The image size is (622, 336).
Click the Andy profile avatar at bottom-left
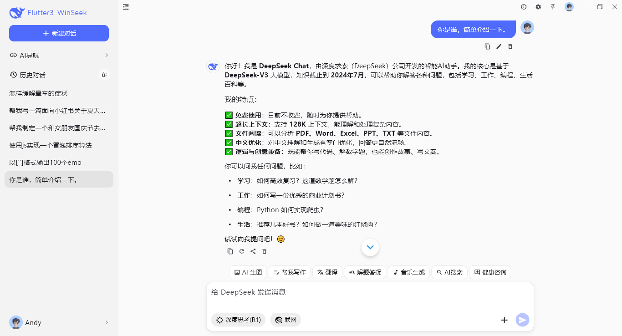16,322
